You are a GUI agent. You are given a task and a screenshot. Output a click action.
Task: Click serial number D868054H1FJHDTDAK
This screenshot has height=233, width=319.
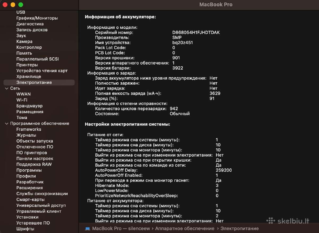click(196, 32)
